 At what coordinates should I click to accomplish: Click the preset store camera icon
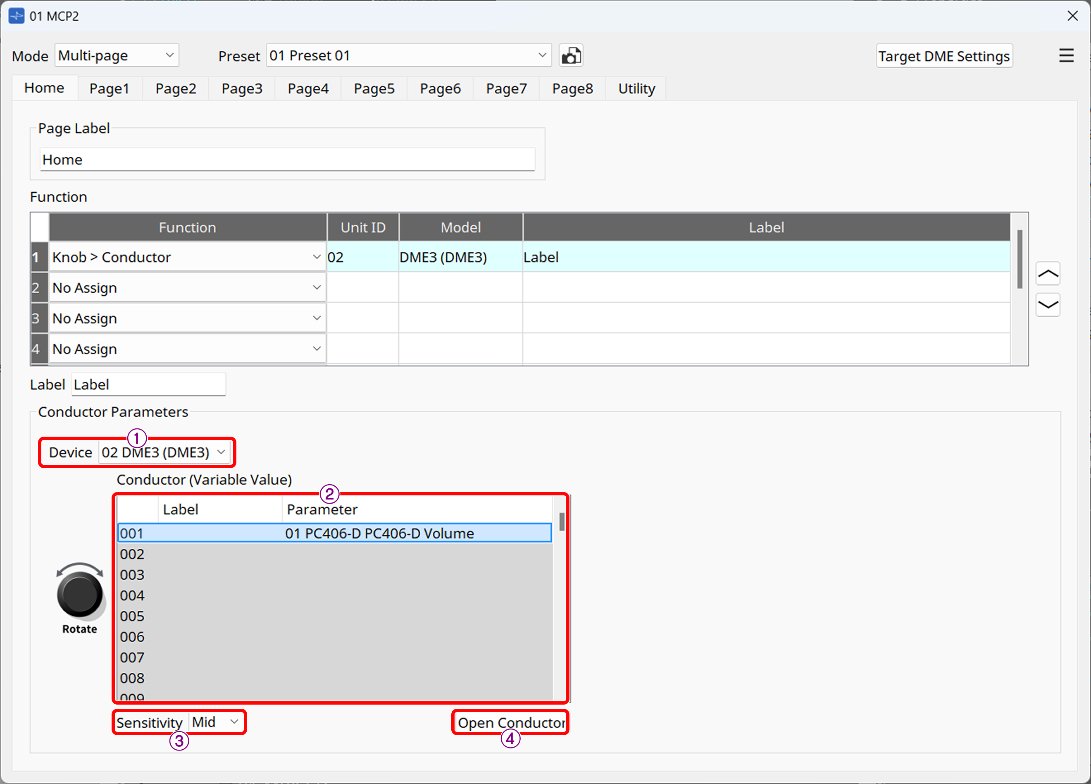click(571, 56)
